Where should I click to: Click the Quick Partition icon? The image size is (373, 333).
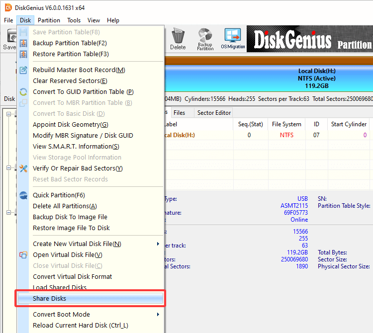pos(23,195)
